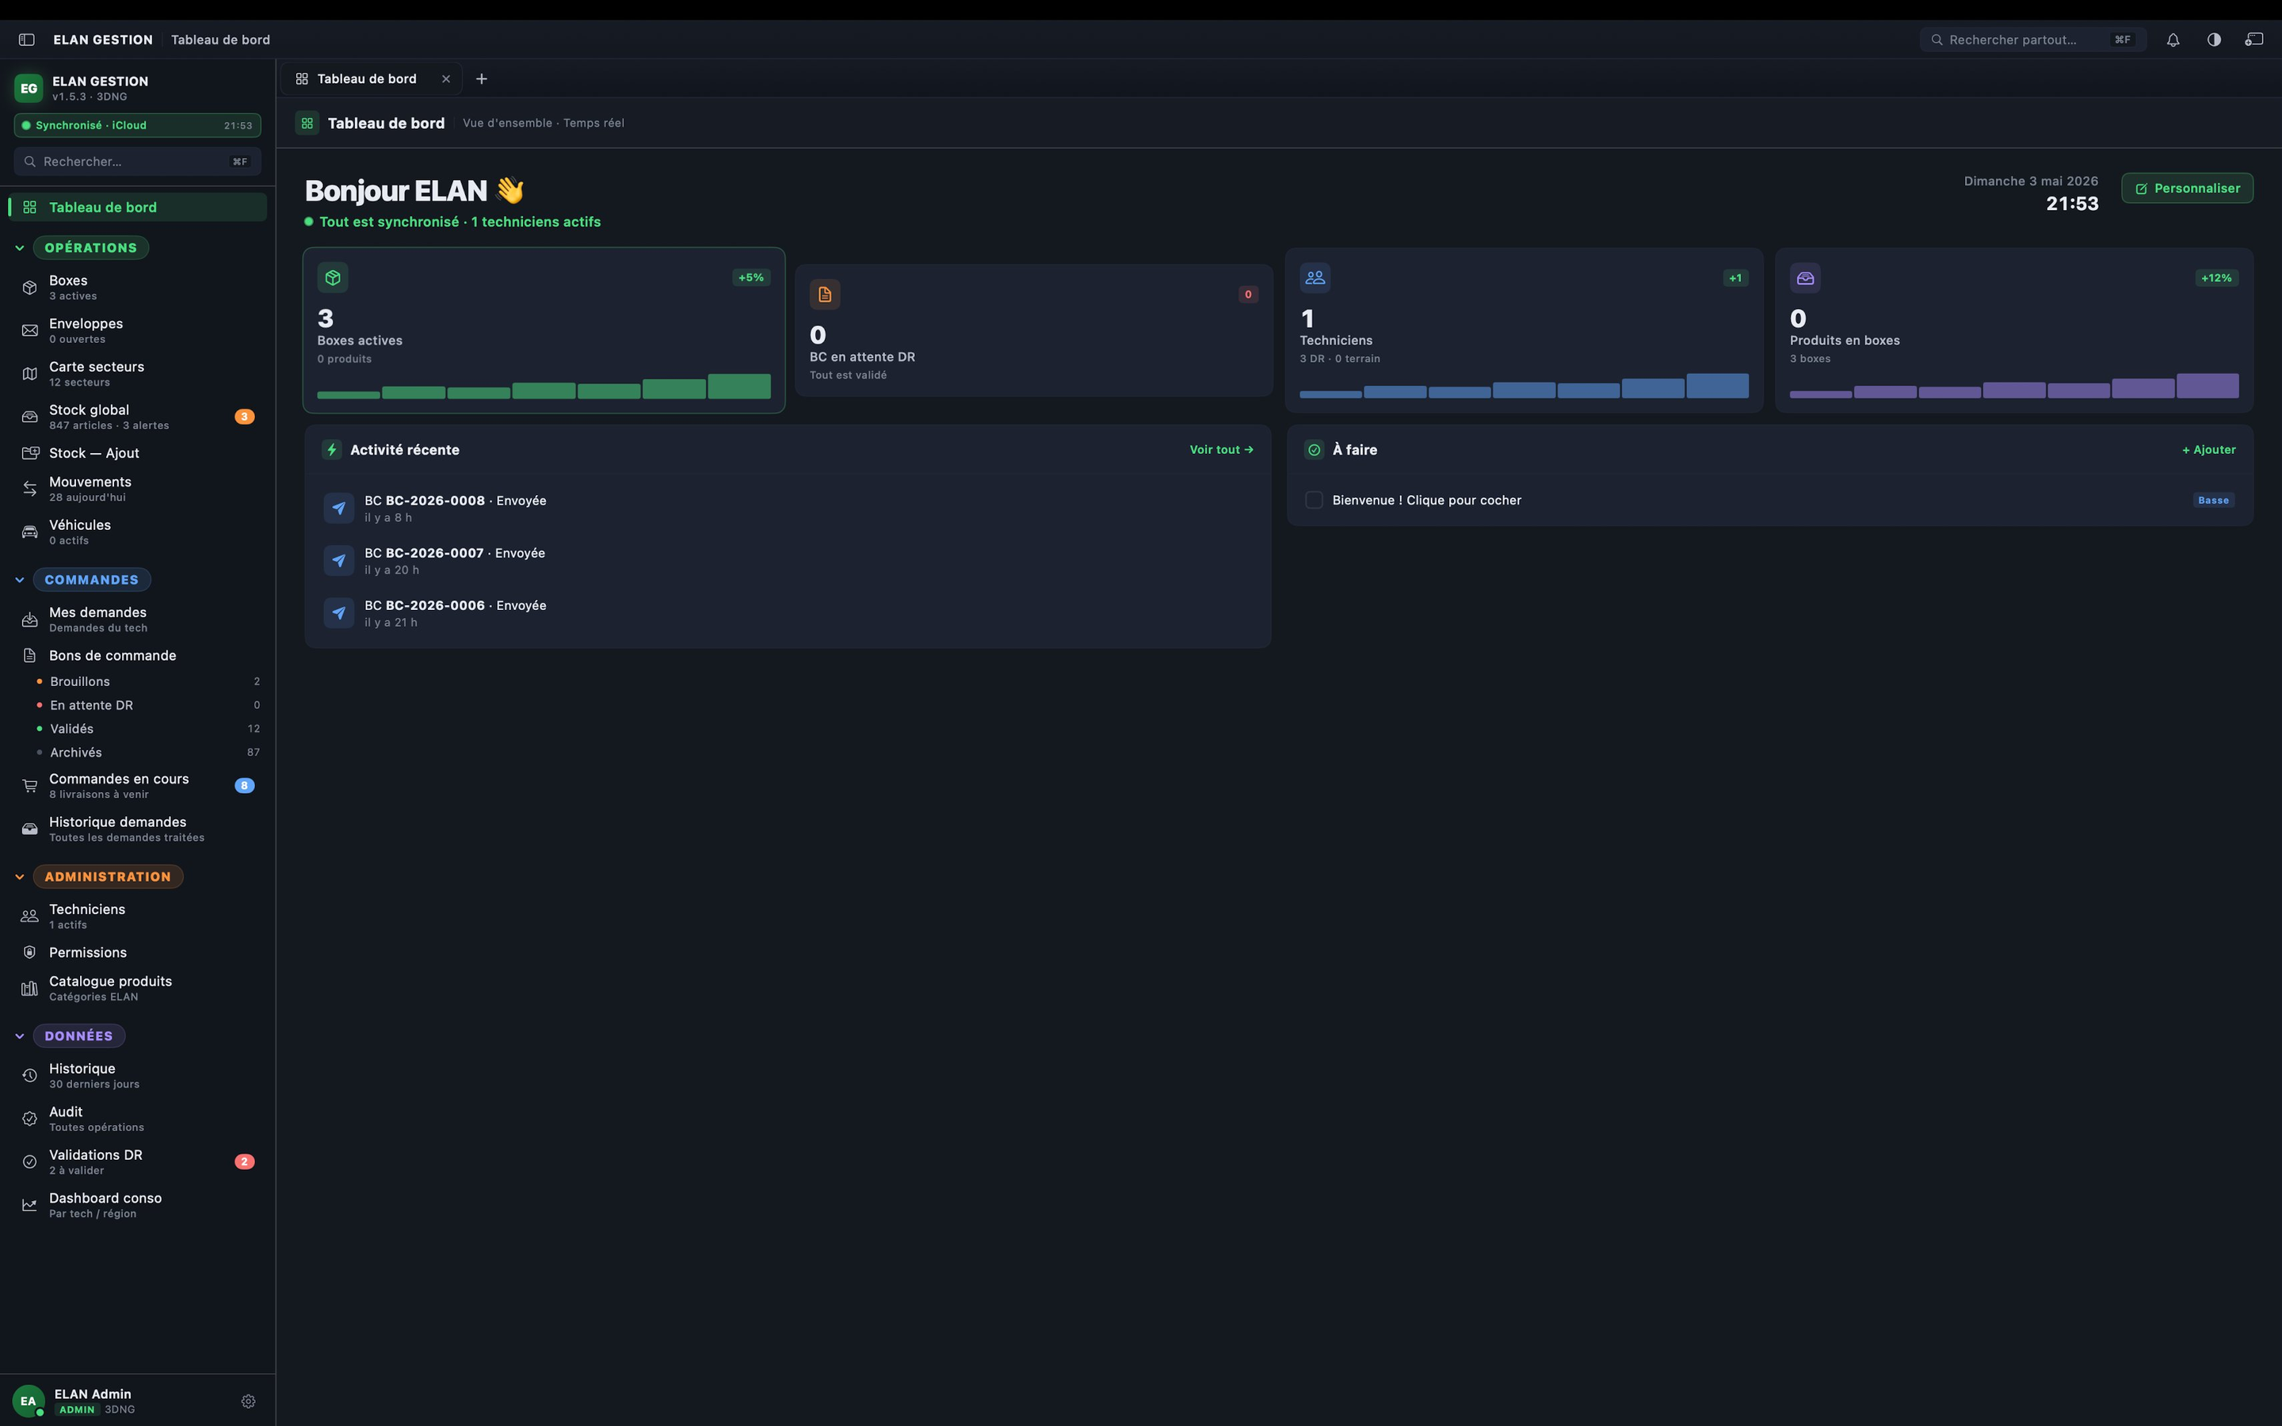Open Audit page
Screen dimensions: 2282x1426
click(x=138, y=1119)
